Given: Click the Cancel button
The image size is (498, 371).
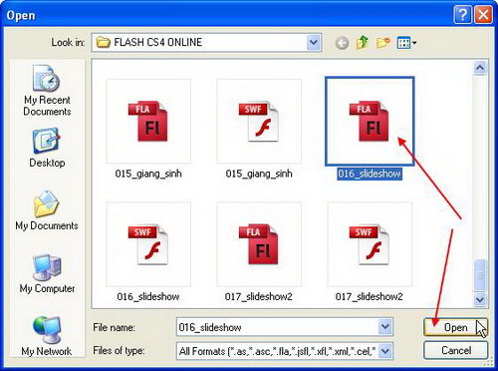Looking at the screenshot, I should 455,350.
